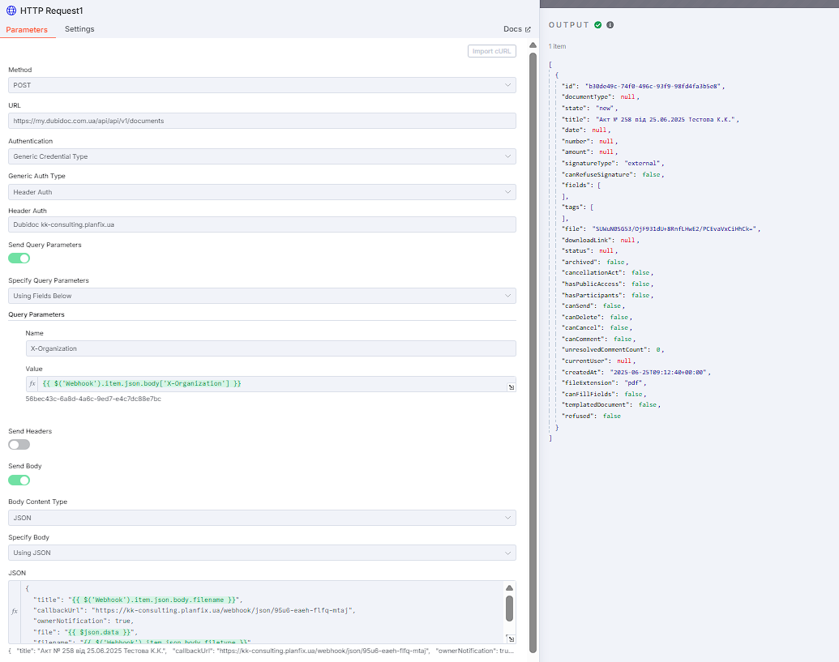Screen dimensions: 839x662
Task: Click scroll up arrow in JSON editor
Action: [x=509, y=588]
